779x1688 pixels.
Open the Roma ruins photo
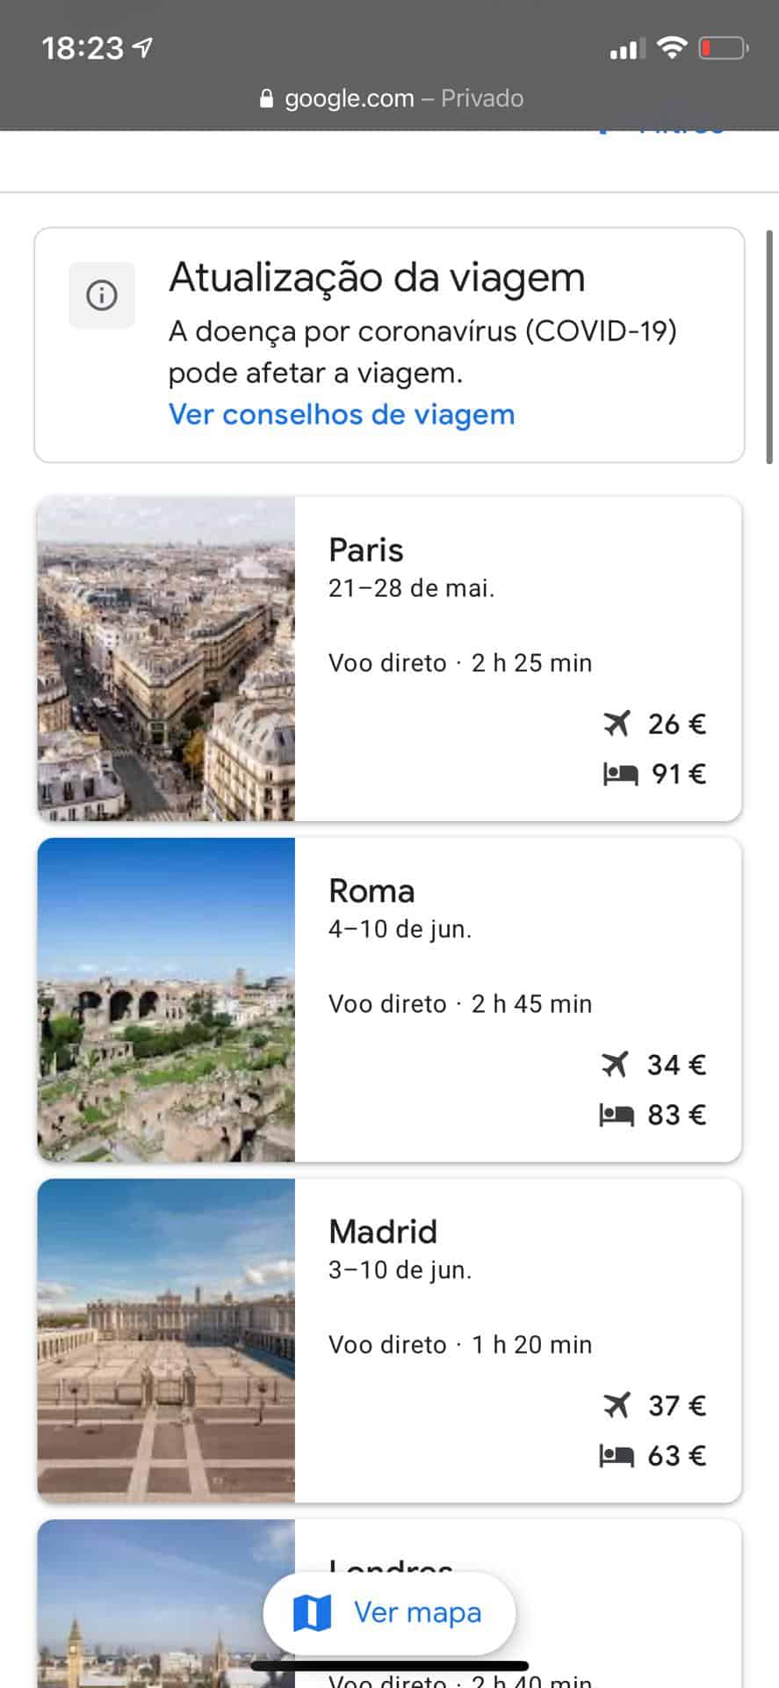(x=166, y=1000)
